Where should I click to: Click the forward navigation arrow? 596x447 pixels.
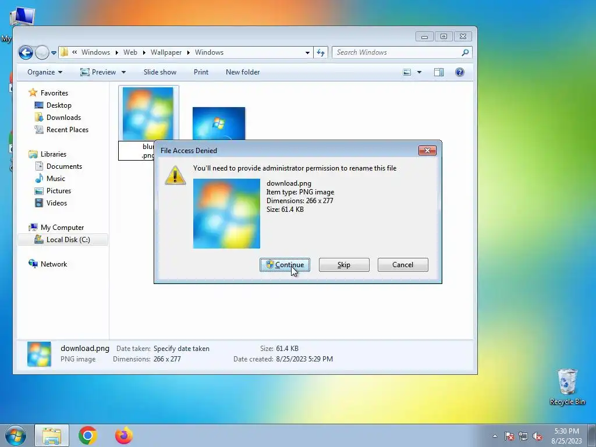coord(42,52)
